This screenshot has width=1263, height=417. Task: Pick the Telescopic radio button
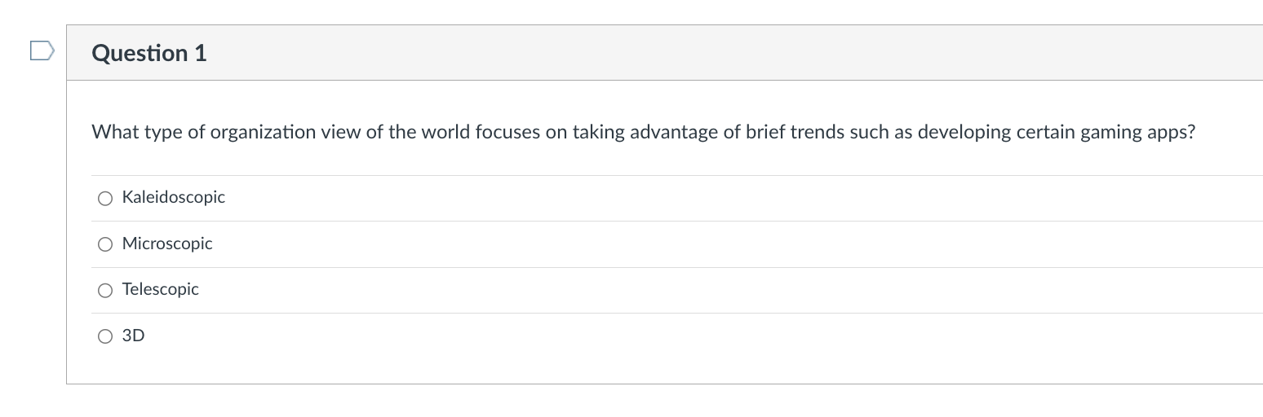[104, 290]
